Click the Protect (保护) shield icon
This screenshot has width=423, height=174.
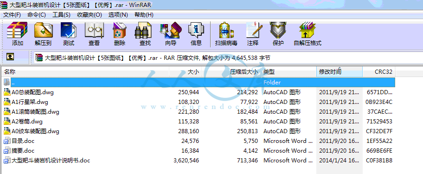278,34
